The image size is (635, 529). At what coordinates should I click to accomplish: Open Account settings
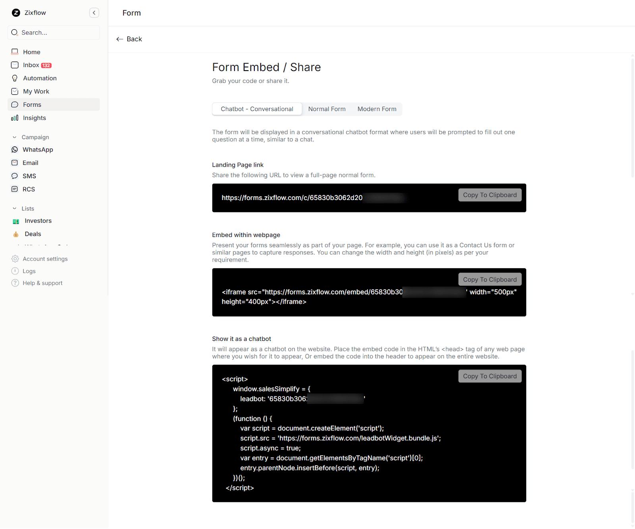45,258
